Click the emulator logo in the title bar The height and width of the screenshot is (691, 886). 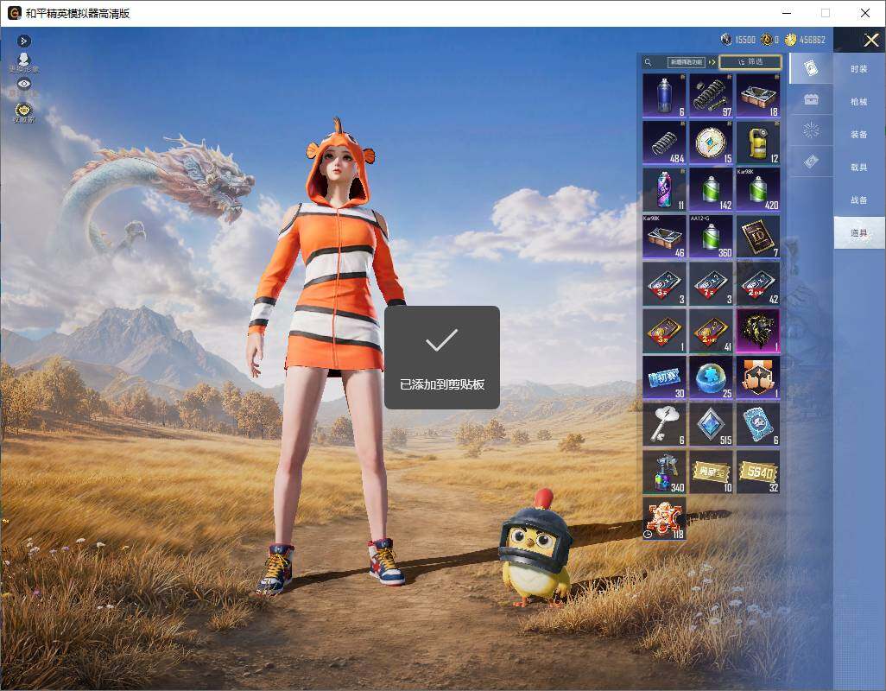pyautogui.click(x=14, y=13)
